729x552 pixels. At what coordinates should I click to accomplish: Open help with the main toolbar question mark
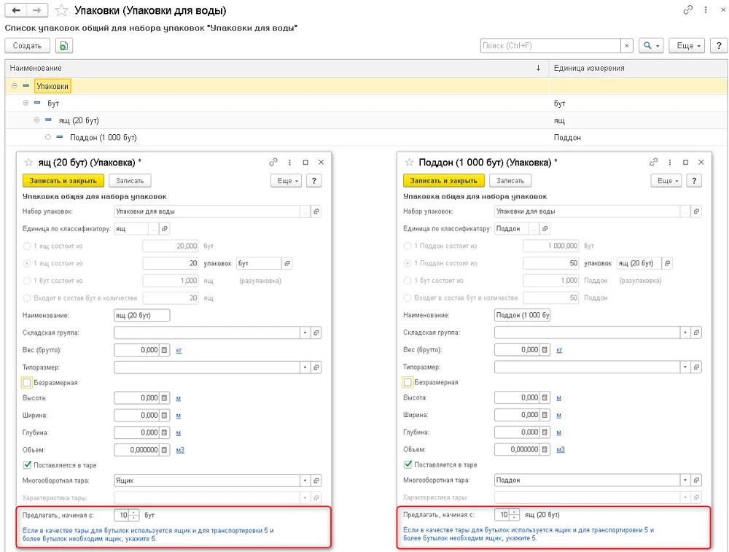719,45
